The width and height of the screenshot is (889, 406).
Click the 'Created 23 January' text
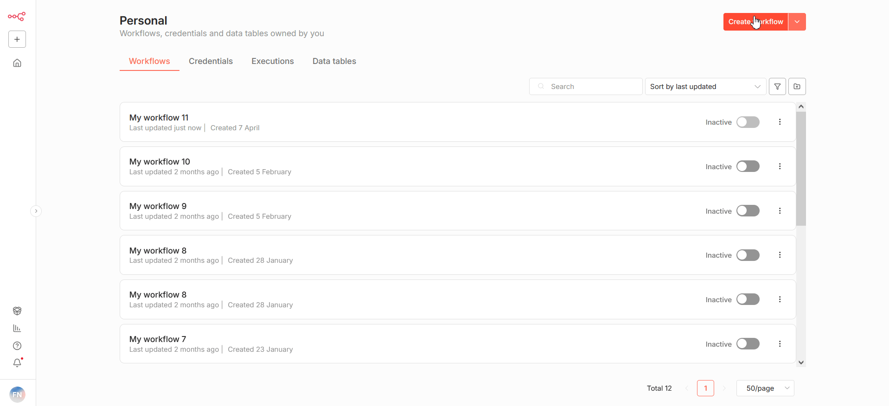click(260, 349)
